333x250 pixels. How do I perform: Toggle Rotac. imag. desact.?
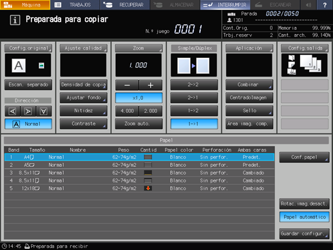click(x=304, y=204)
